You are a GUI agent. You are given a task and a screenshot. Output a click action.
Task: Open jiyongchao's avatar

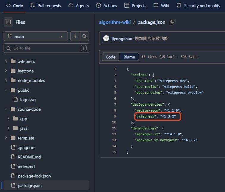coord(106,38)
